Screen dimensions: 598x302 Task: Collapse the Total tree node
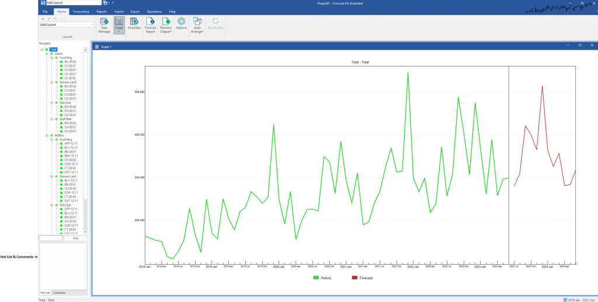tap(42, 50)
